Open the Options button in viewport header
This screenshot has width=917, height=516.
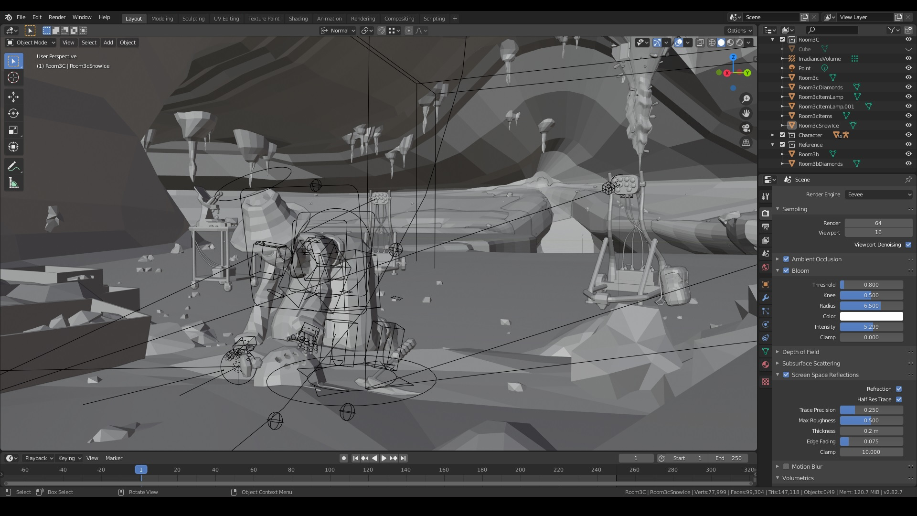[739, 31]
